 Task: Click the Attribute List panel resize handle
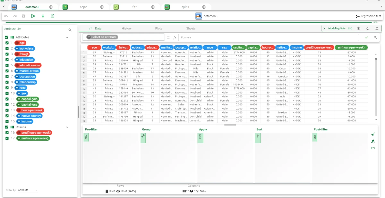point(79,112)
